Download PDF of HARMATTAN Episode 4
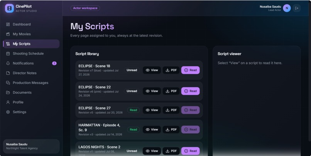This screenshot has height=156, width=311. click(171, 129)
